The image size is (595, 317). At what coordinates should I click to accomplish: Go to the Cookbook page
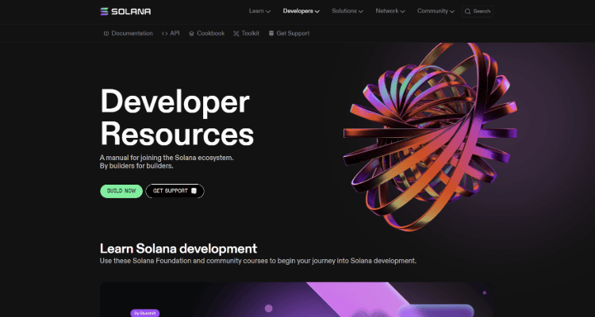[210, 33]
